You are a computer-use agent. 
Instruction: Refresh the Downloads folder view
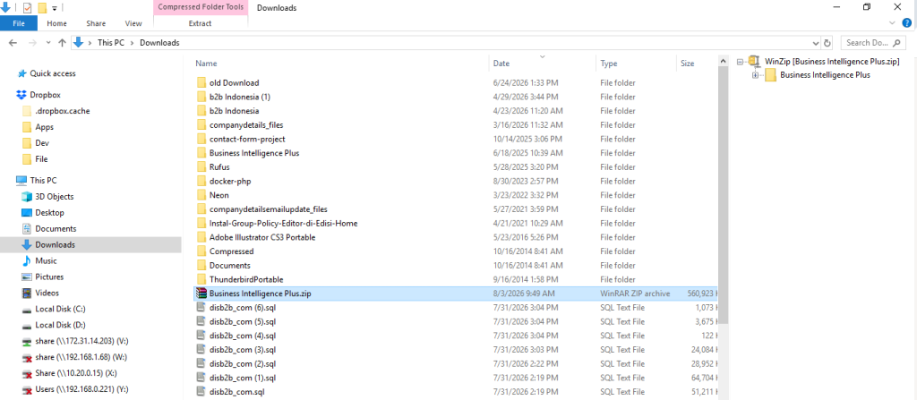click(x=827, y=43)
